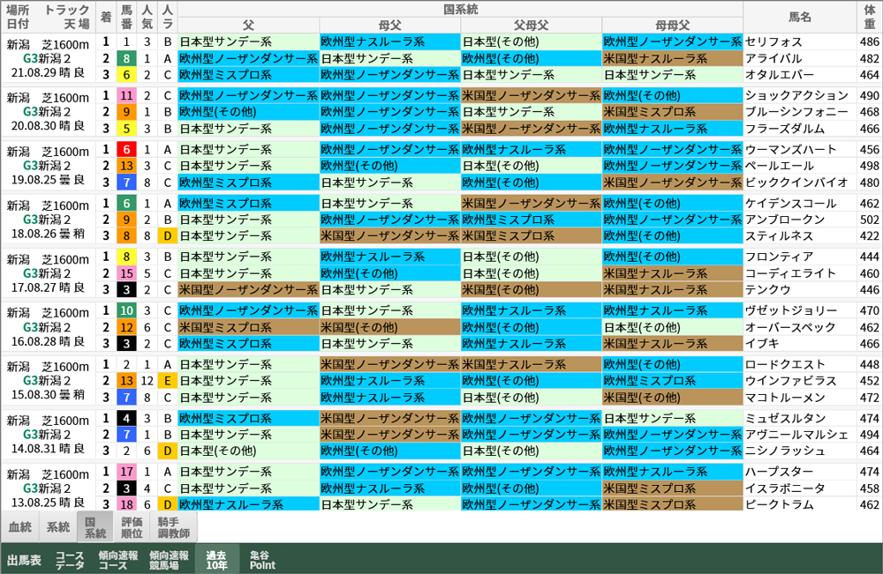Click body weight 502 for アンブロークン
The width and height of the screenshot is (883, 574).
coord(870,220)
